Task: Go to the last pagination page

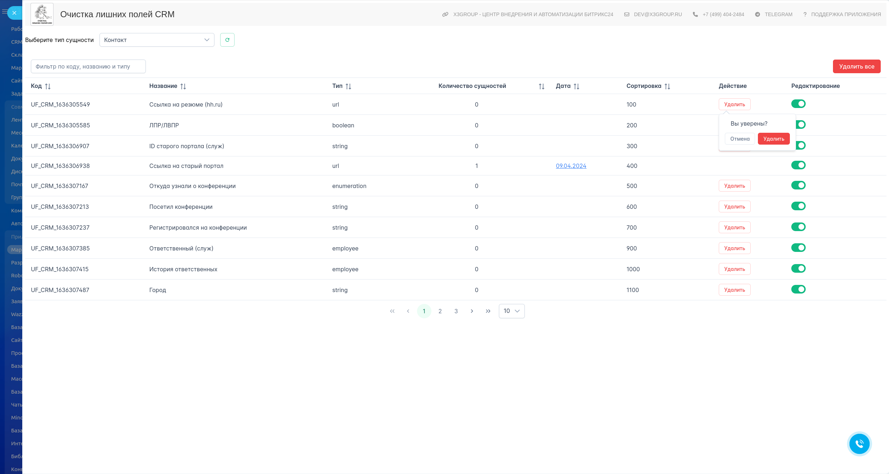Action: (x=488, y=311)
